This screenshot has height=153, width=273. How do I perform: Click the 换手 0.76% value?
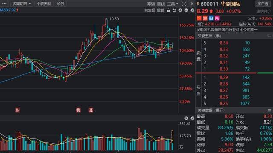[x=265, y=133]
